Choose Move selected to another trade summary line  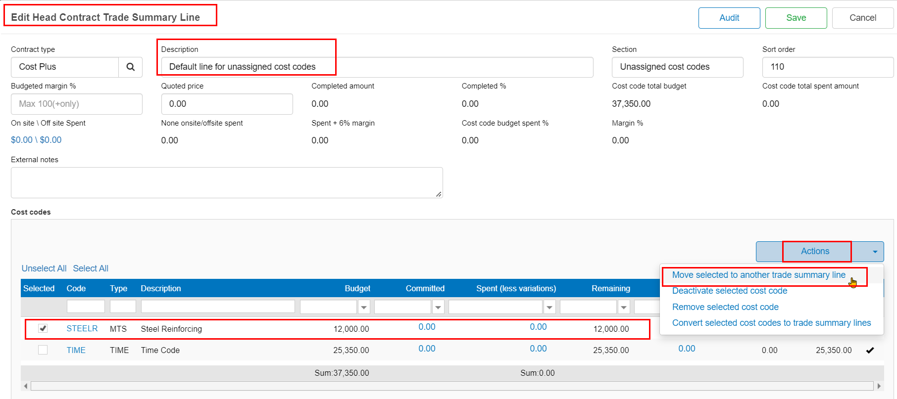(758, 275)
